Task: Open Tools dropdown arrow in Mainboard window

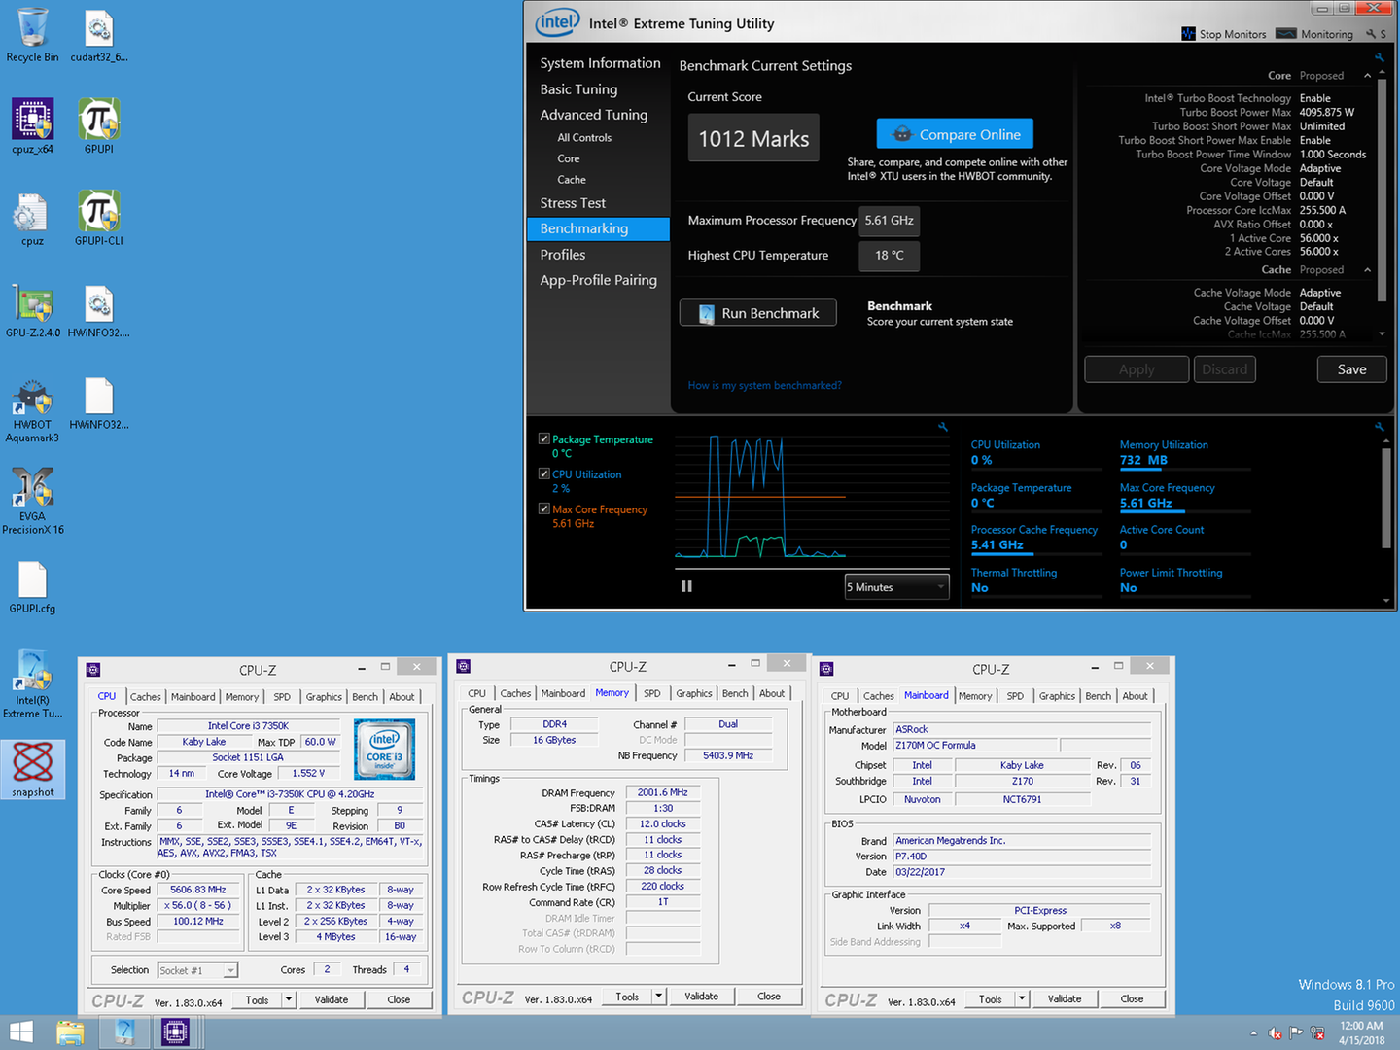Action: click(1022, 998)
